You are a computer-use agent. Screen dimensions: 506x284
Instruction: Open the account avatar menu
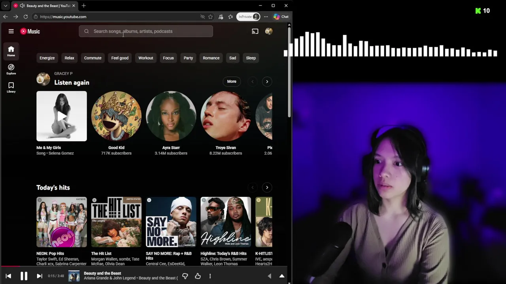(269, 31)
